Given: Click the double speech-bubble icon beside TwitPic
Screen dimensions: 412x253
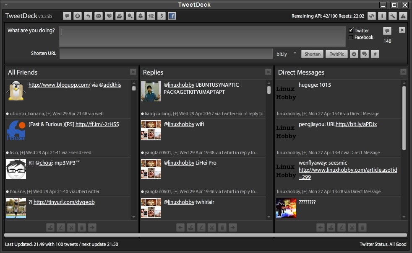Looking at the screenshot, I should pyautogui.click(x=365, y=54).
